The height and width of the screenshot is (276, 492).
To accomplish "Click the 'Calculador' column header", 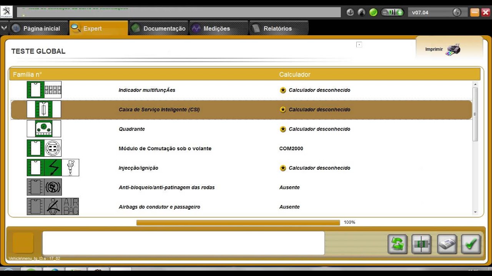I will click(294, 74).
